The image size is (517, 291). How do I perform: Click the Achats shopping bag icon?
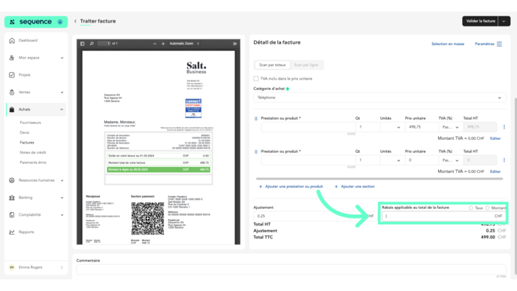coord(12,109)
